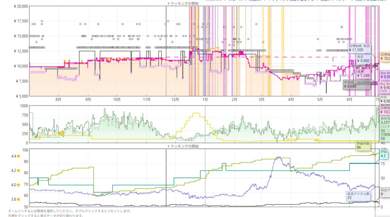Toggle the purple Buy Box ¥6,98 legend entry

click(x=385, y=75)
